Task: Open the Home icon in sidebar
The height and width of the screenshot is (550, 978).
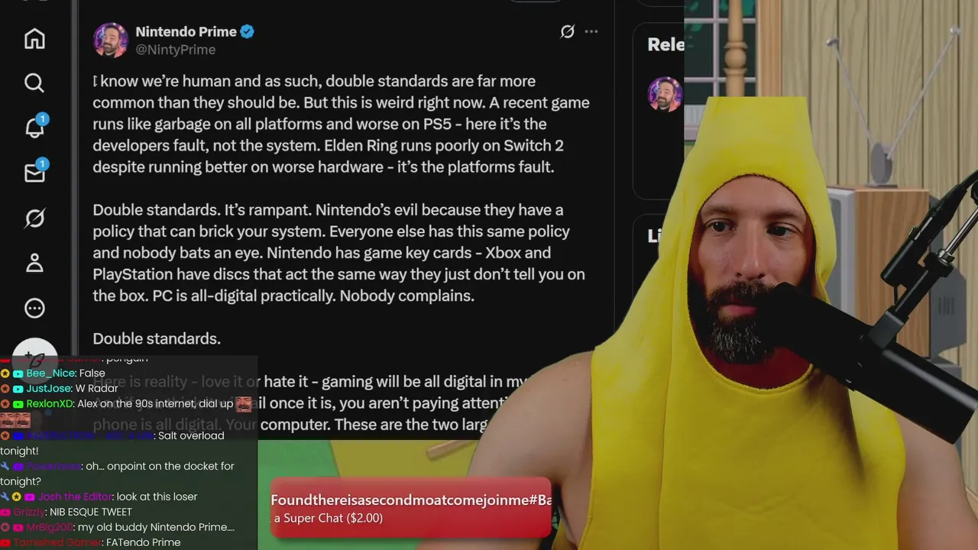Action: tap(34, 38)
